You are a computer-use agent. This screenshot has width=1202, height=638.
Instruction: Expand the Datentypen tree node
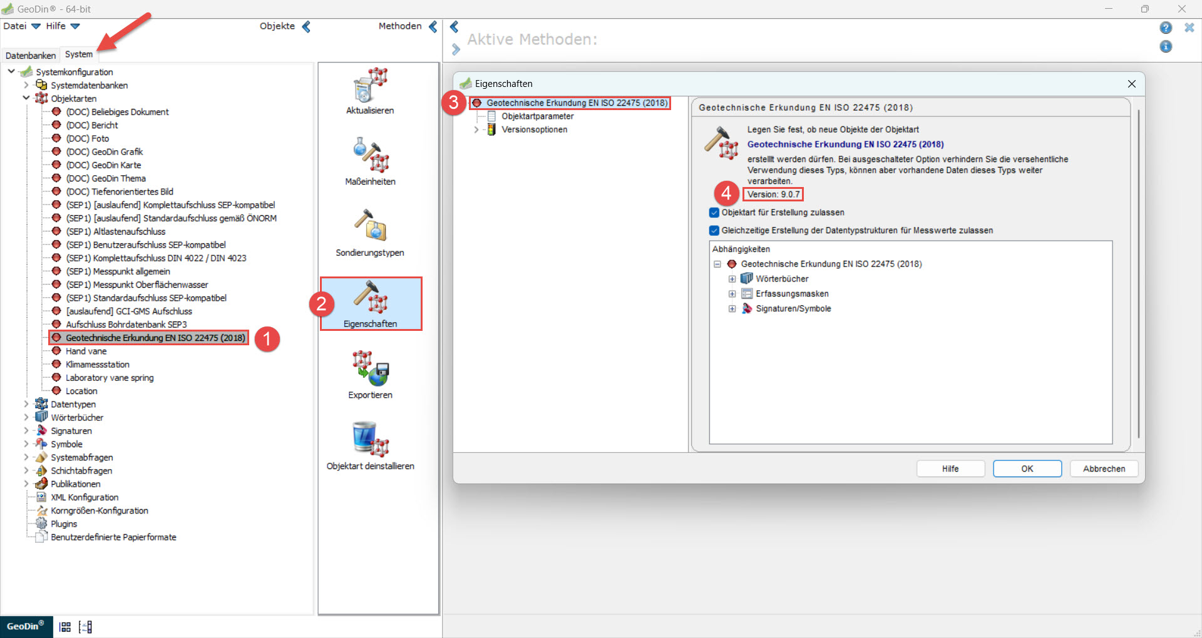click(x=26, y=404)
